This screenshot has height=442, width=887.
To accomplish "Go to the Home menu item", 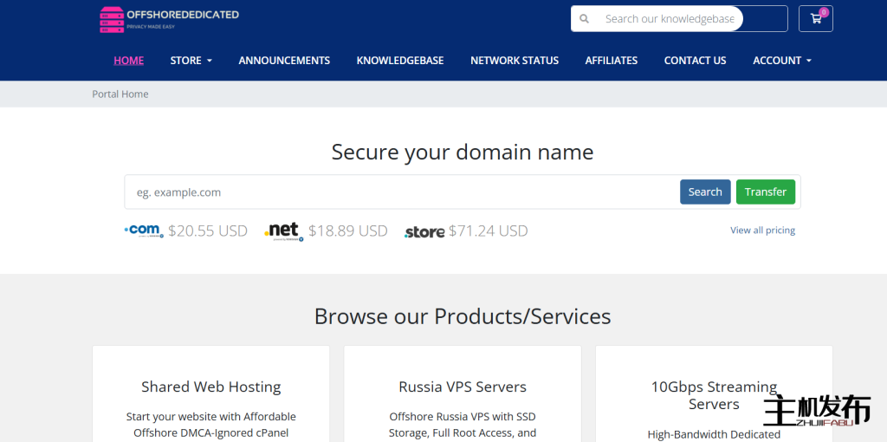I will click(128, 61).
